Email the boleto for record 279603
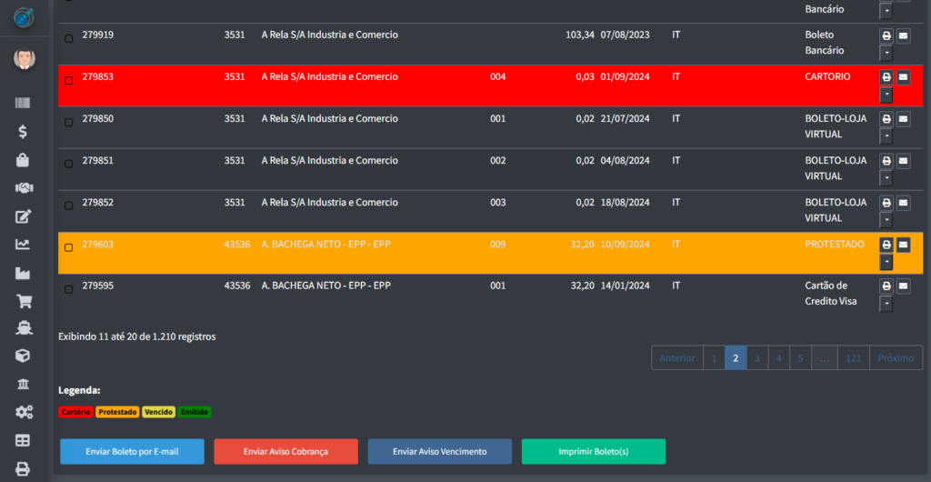This screenshot has height=482, width=931. (x=903, y=245)
